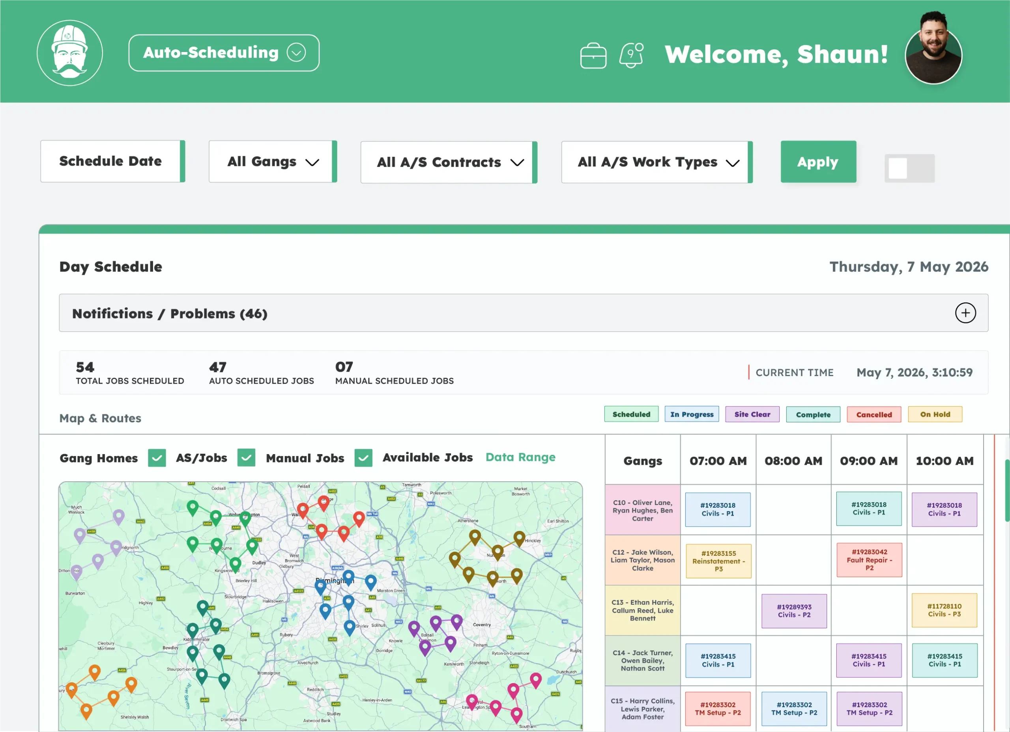1010x732 pixels.
Task: Open job #11728110 Civils - P3 card
Action: pos(944,610)
